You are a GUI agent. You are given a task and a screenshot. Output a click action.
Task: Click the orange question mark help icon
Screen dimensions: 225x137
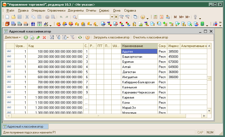pyautogui.click(x=87, y=38)
